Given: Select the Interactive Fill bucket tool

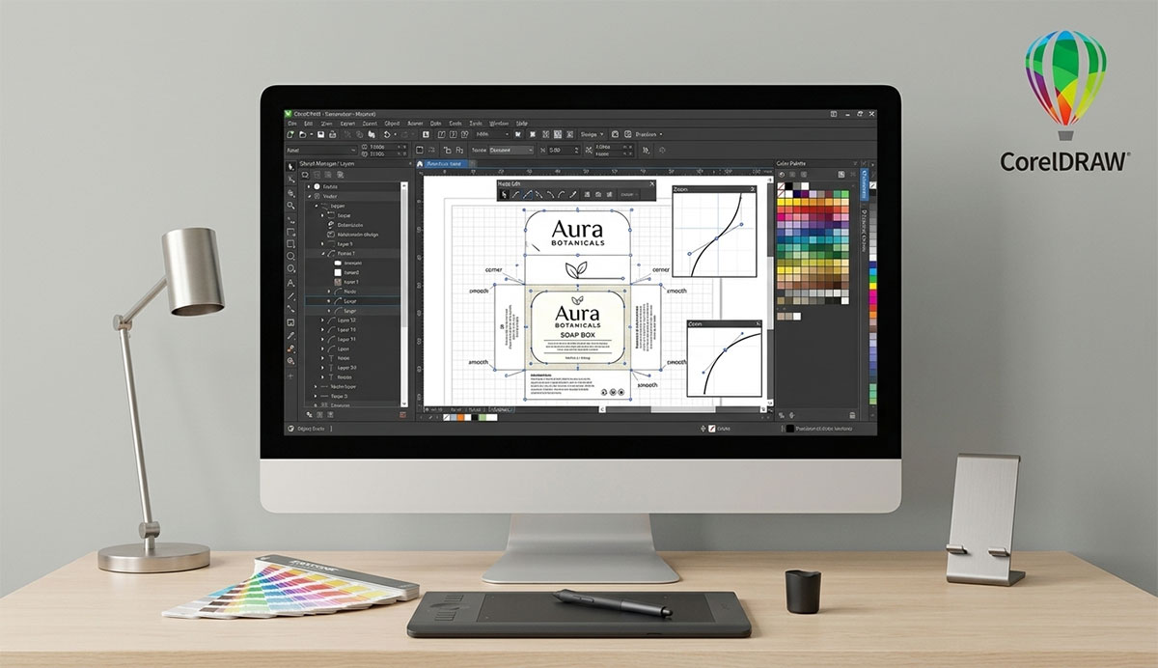Looking at the screenshot, I should tap(290, 348).
